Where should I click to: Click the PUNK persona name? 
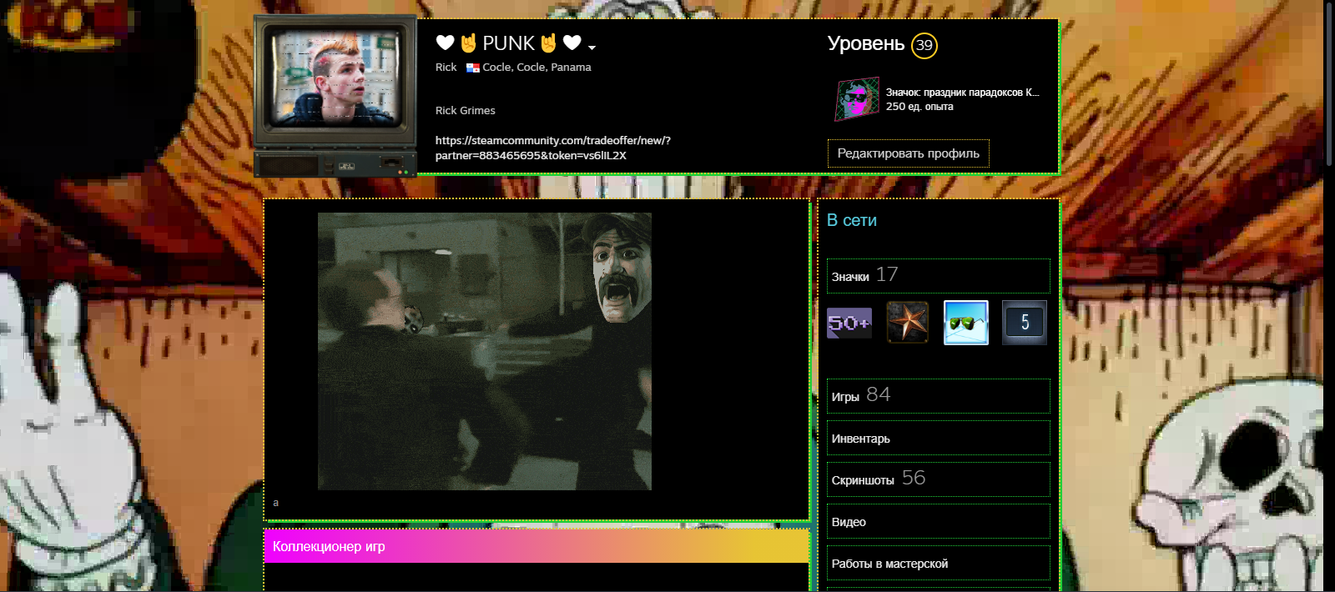pos(508,43)
